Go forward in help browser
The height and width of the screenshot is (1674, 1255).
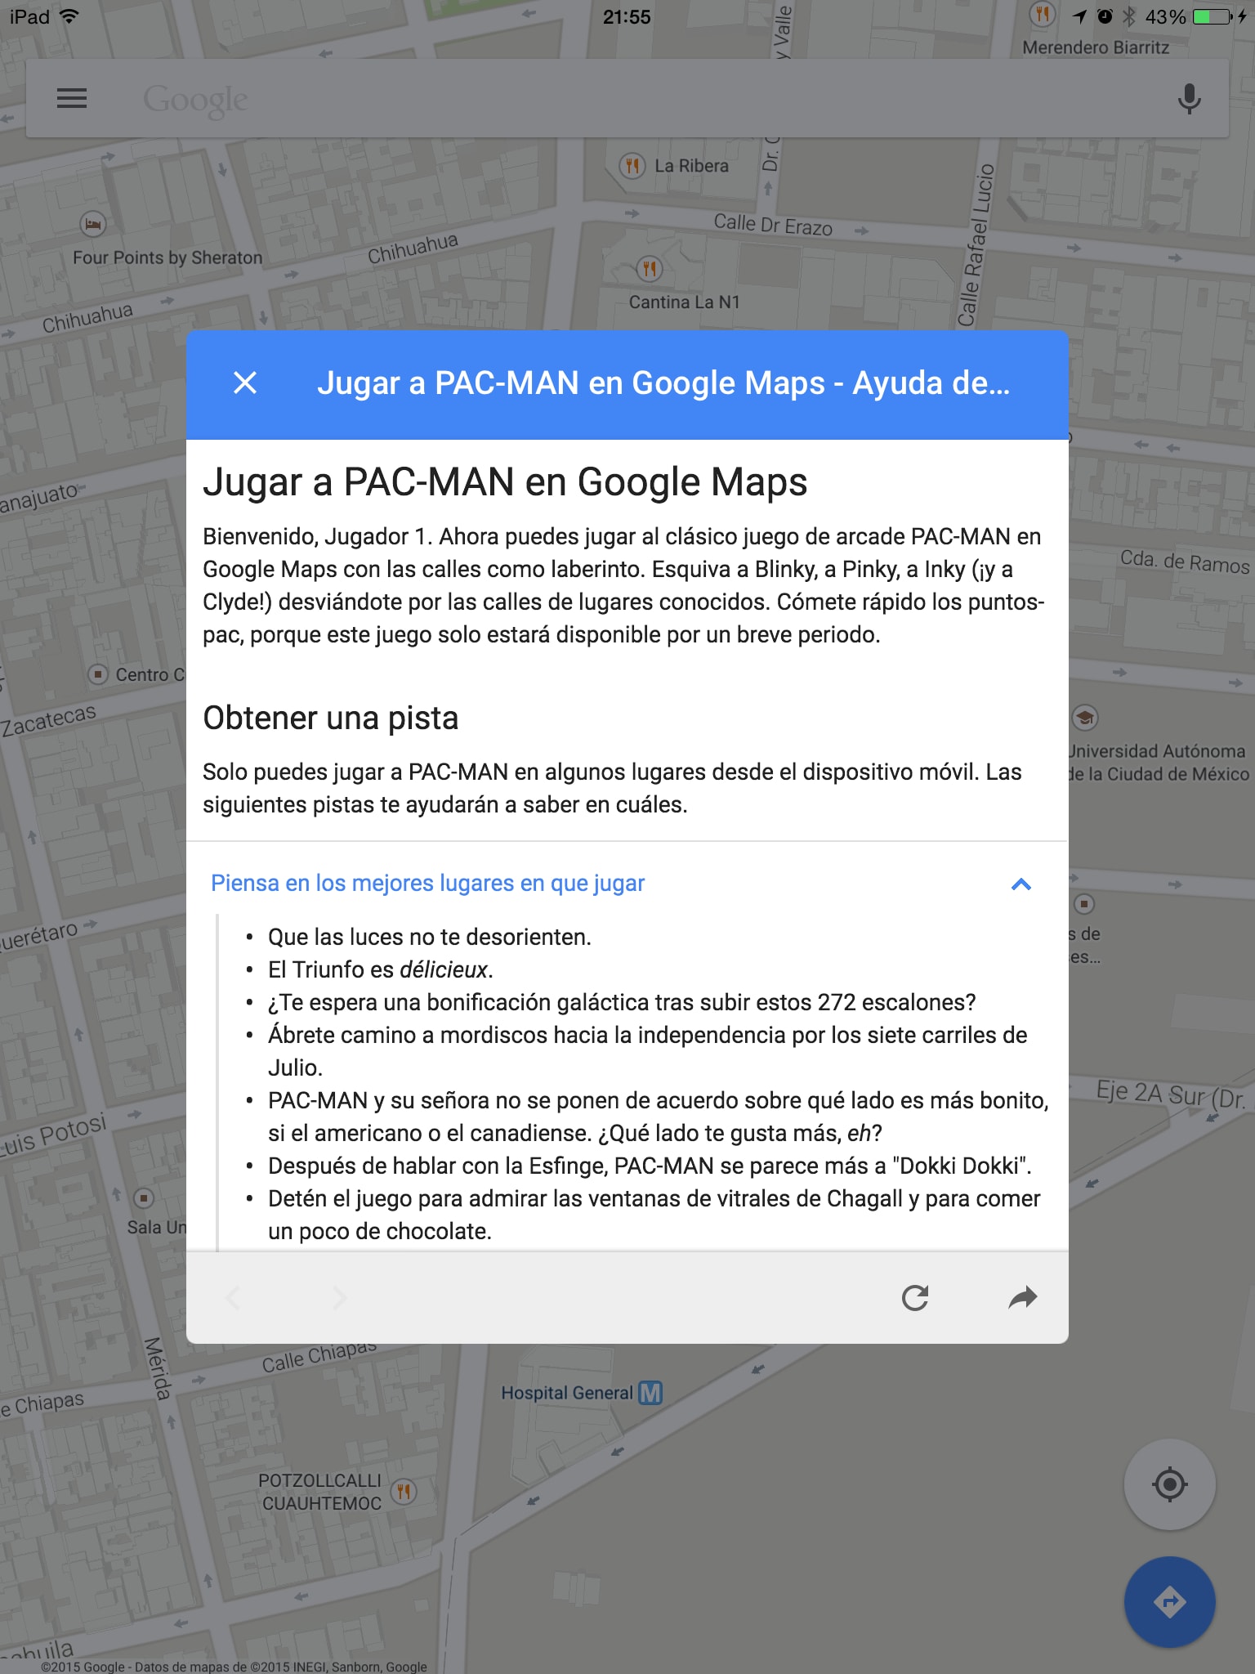click(x=340, y=1298)
